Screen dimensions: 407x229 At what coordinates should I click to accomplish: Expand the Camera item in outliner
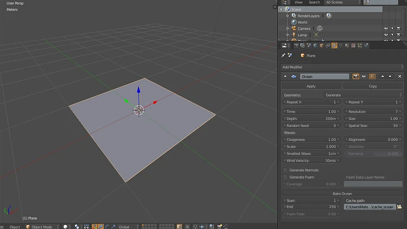pos(287,28)
